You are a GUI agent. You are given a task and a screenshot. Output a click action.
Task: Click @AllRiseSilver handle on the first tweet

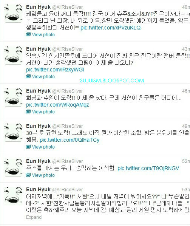[x=67, y=7]
